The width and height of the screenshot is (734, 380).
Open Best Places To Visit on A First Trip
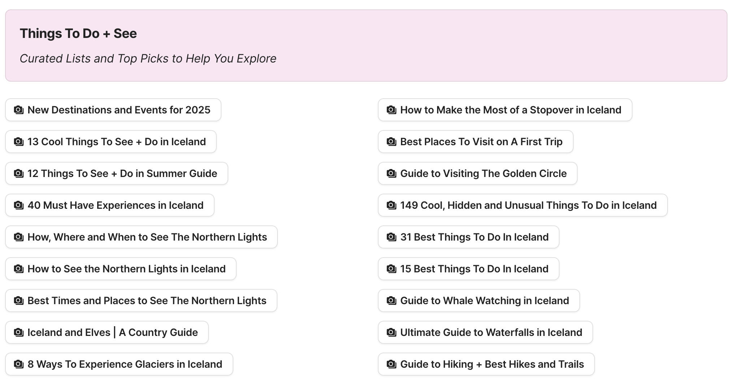[x=475, y=142]
